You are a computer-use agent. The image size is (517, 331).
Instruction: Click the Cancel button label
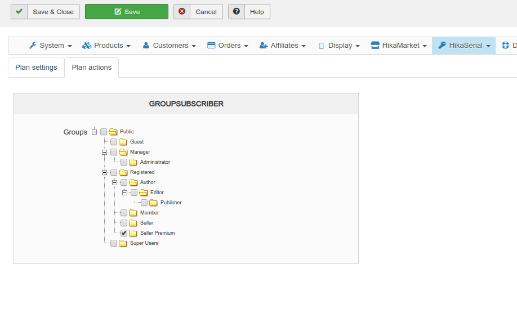206,12
